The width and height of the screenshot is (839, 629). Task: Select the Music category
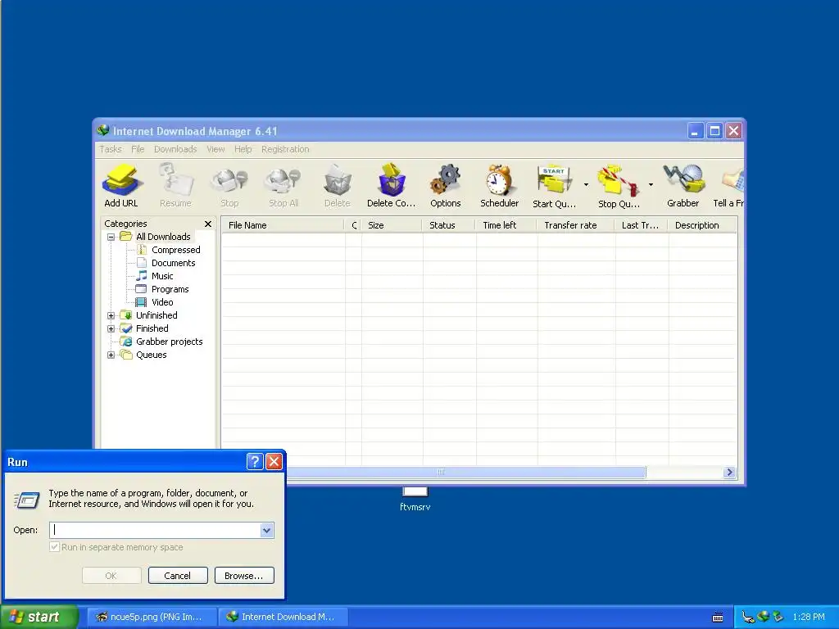(x=162, y=276)
